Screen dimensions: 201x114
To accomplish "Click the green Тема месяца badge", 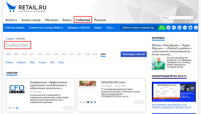I will point(162,28).
